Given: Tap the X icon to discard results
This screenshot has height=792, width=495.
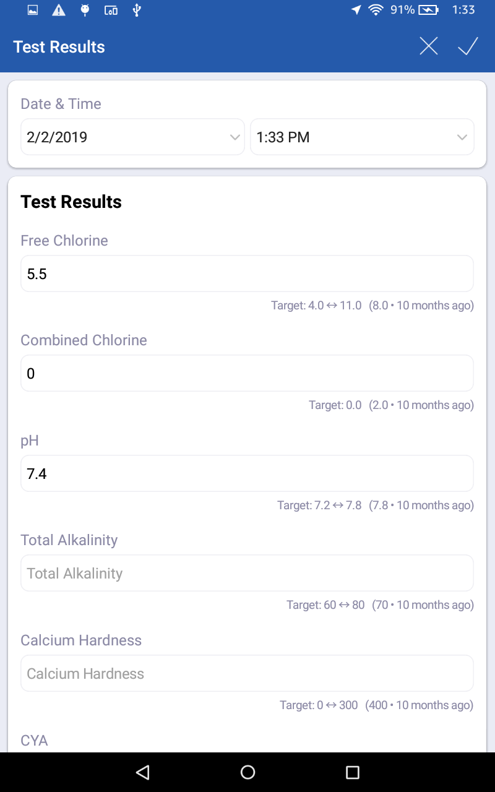Looking at the screenshot, I should click(x=428, y=46).
